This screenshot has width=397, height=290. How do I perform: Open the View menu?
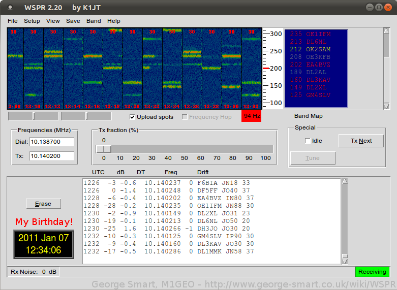coord(53,21)
